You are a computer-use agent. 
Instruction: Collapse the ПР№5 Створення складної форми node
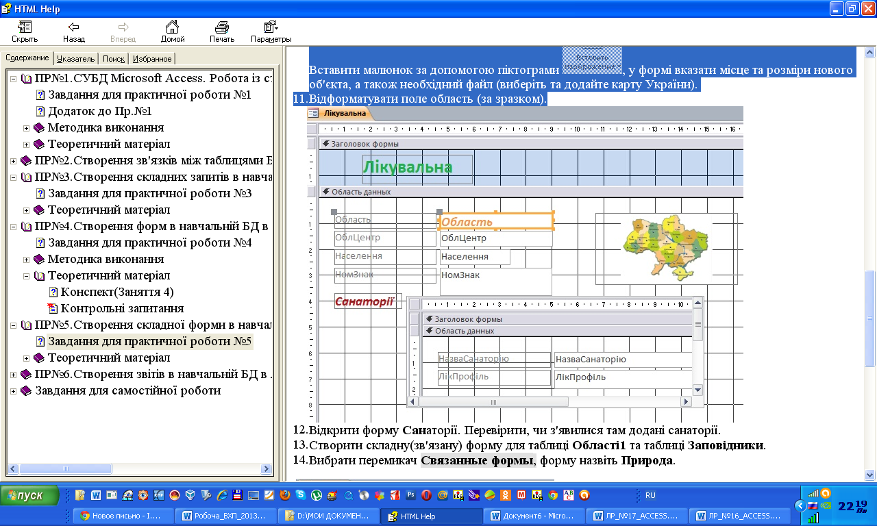point(14,325)
